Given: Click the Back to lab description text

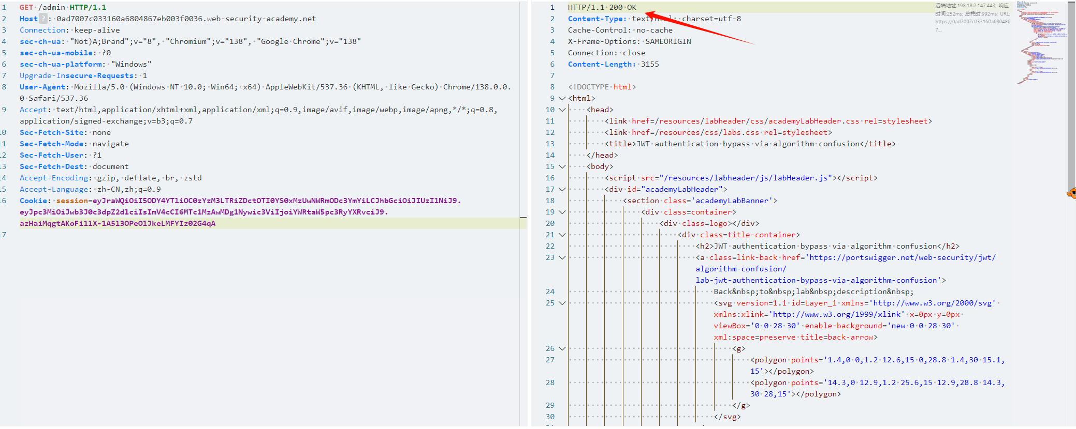Looking at the screenshot, I should (x=814, y=292).
